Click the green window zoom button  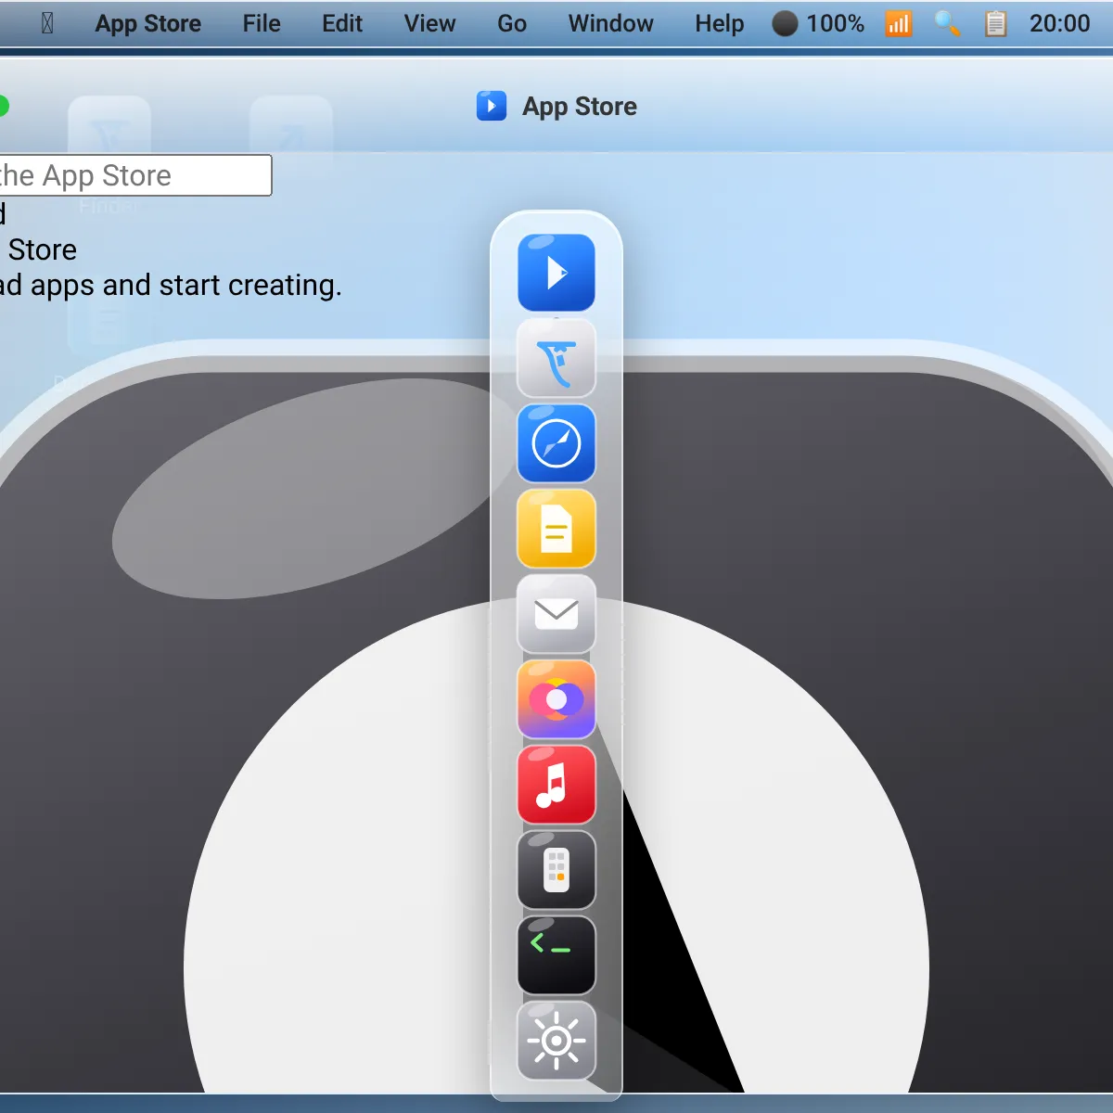point(3,106)
